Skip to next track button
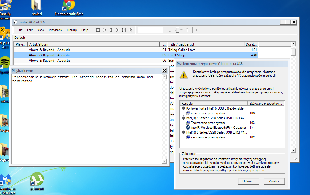 pos(124,30)
